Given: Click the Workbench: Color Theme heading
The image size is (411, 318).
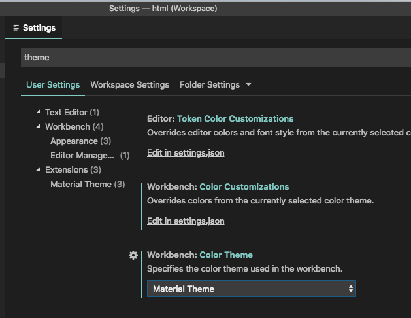Looking at the screenshot, I should 200,255.
